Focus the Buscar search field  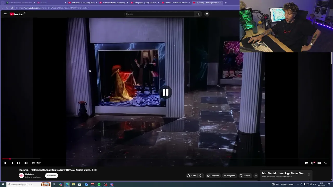[x=159, y=14]
